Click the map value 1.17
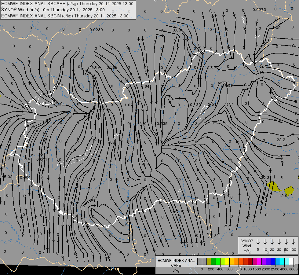Viewport: 299px width, 275px height. click(229, 104)
